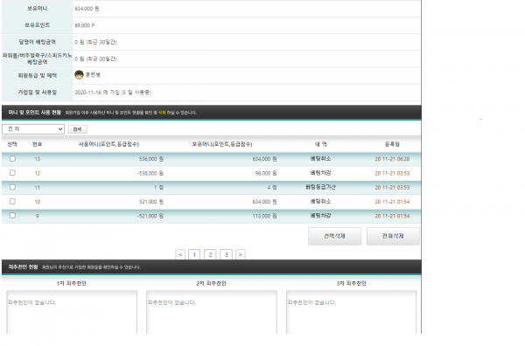Click the 69,000 P held points value
The width and height of the screenshot is (525, 346).
[x=84, y=25]
